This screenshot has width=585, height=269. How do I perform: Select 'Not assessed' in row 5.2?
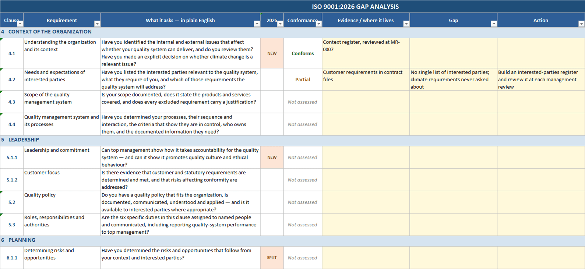(303, 202)
